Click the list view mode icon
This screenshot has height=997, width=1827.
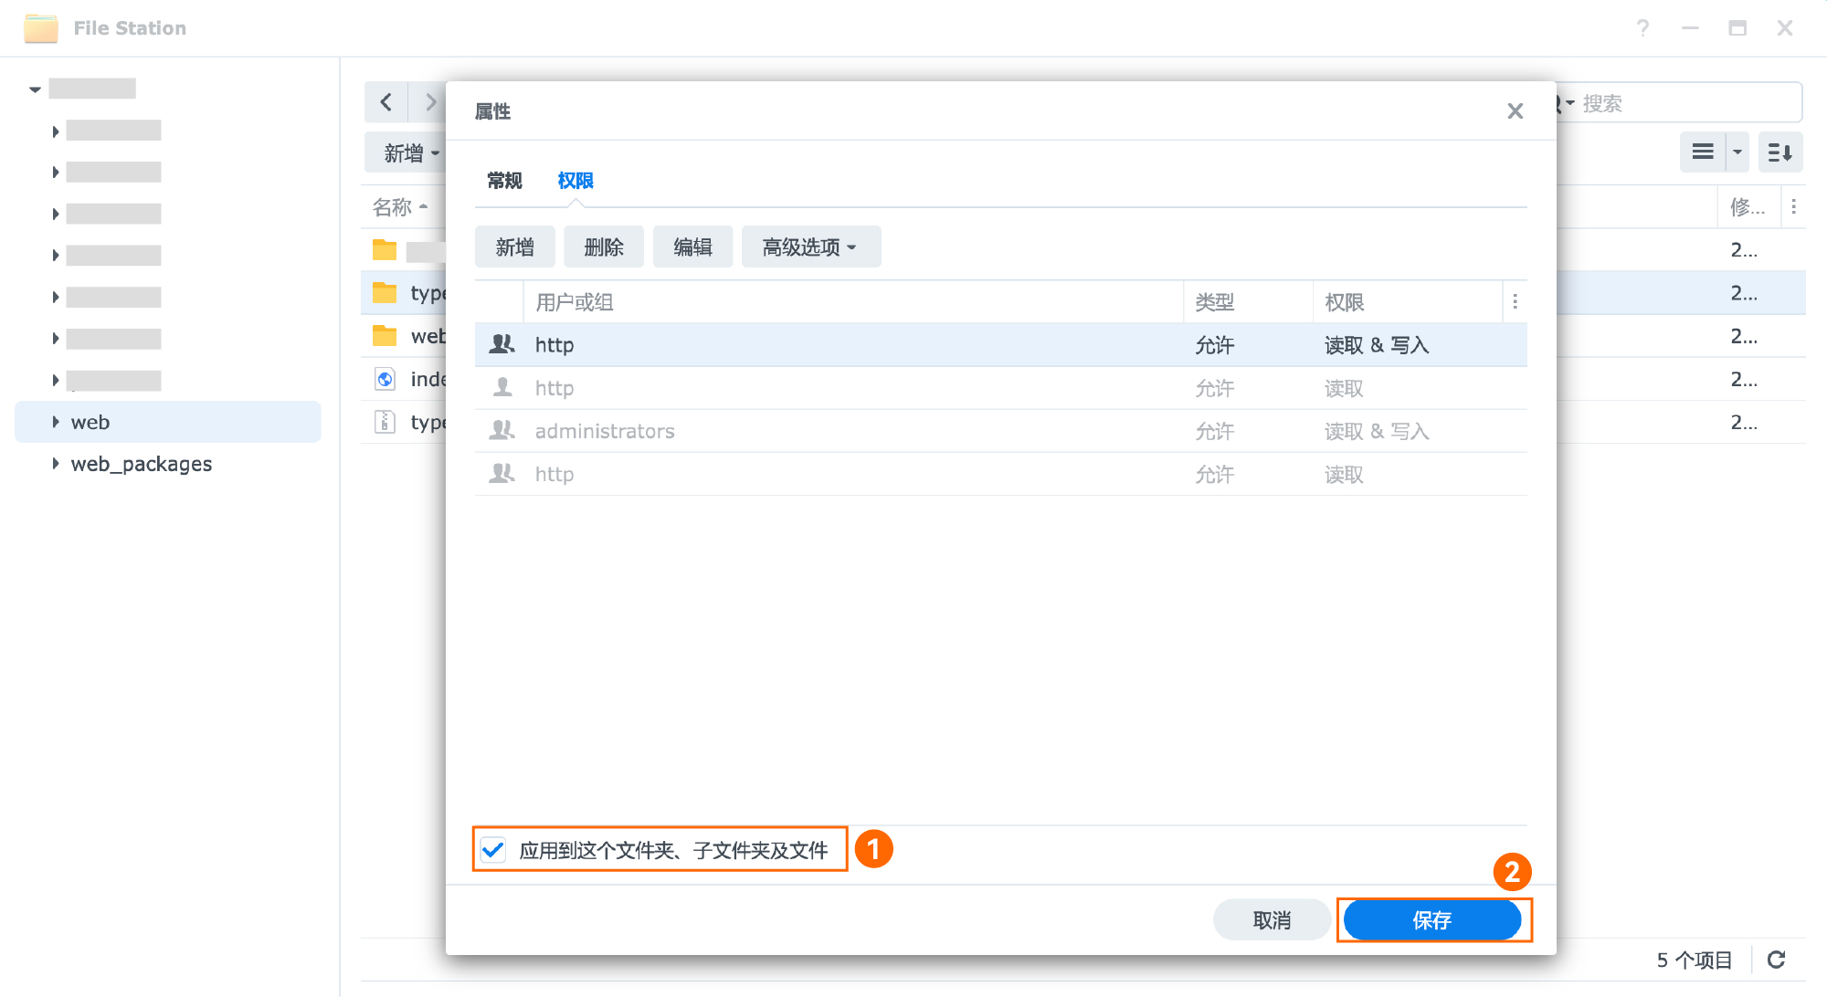1703,152
